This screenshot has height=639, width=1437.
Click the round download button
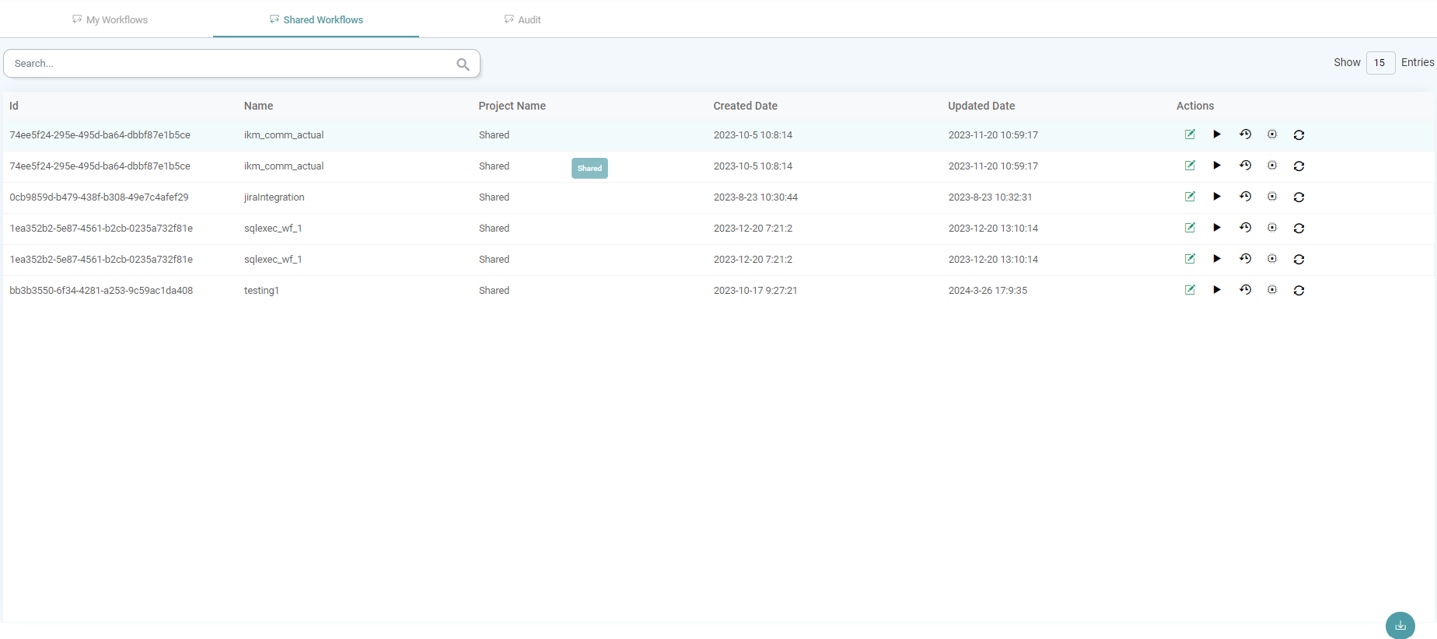1400,625
